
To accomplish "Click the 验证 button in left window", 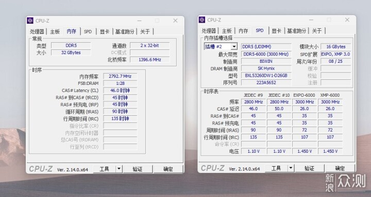I will click(x=138, y=169).
